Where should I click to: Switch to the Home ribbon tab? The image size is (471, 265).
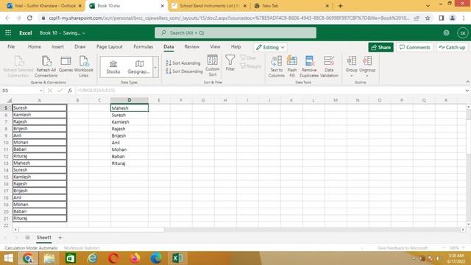[35, 46]
